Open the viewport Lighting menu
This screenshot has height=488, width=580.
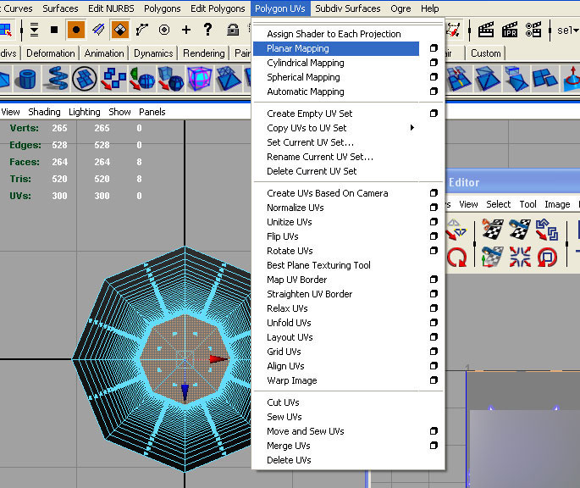(85, 112)
